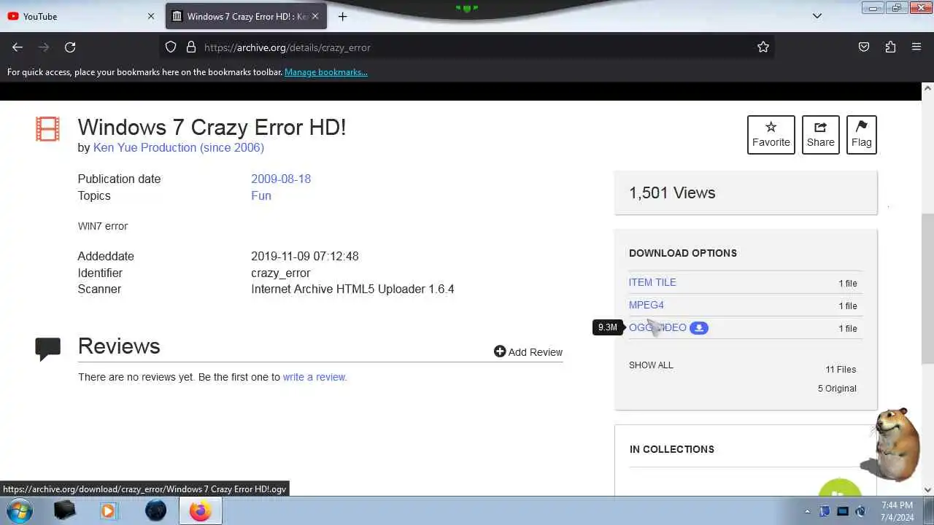Click the crazy_error identifier value
The width and height of the screenshot is (934, 525).
[281, 273]
